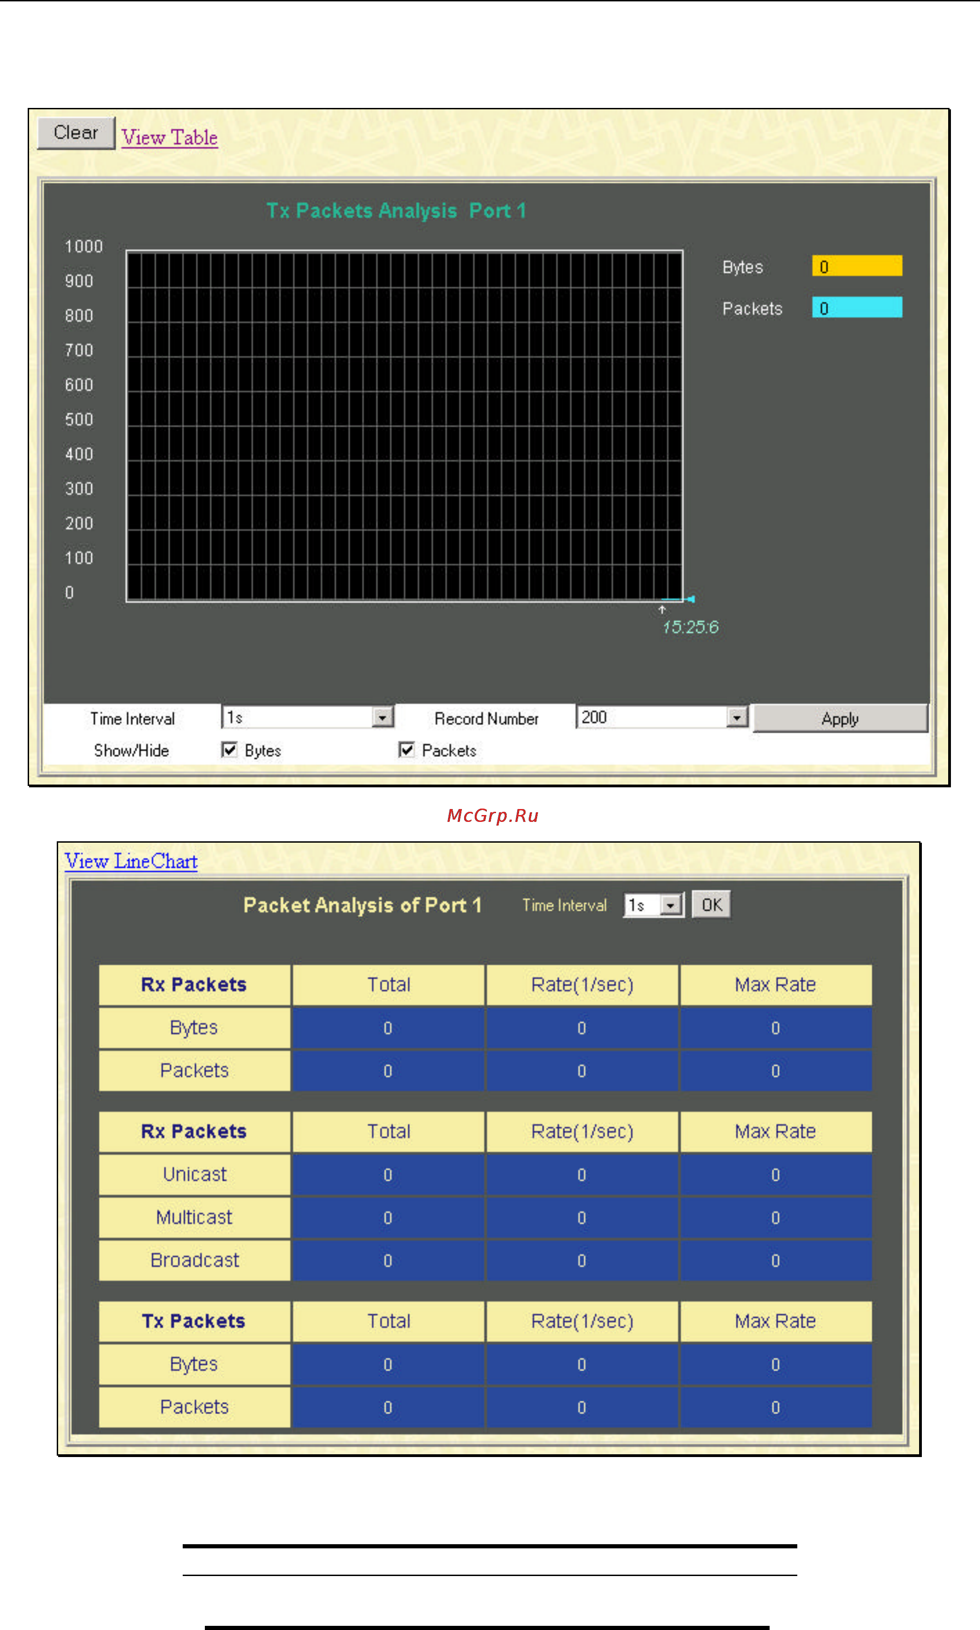Select the cyan Packets legend swatch
980x1630 pixels.
(x=857, y=308)
